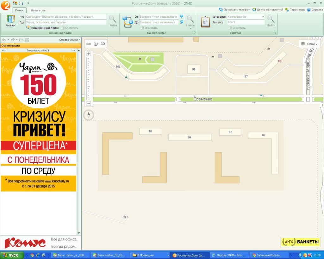Select the map ruler measuring tool
The height and width of the screenshot is (259, 324).
pos(89,44)
